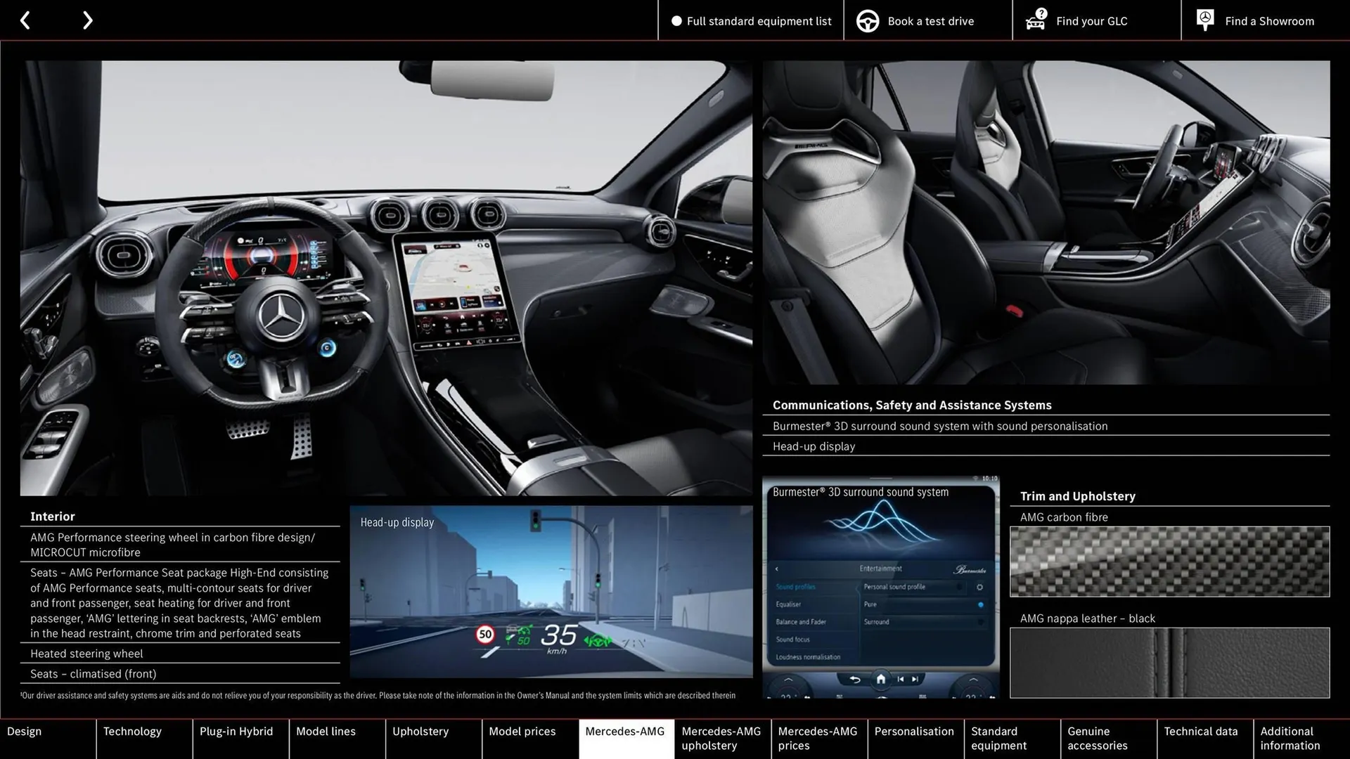Open Equaliser in the Burmester menu
The height and width of the screenshot is (759, 1350).
pyautogui.click(x=789, y=604)
